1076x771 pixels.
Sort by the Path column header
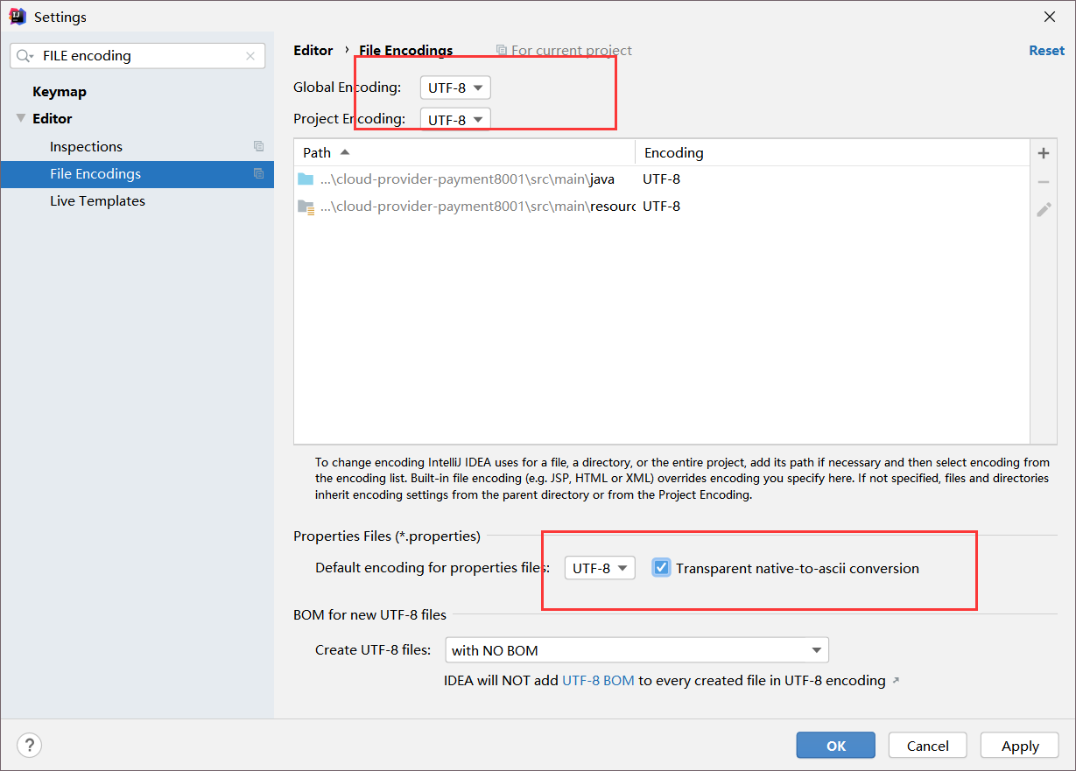point(465,152)
